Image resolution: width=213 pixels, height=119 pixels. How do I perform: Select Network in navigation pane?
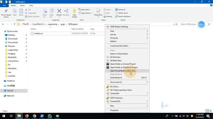pyautogui.click(x=10, y=96)
